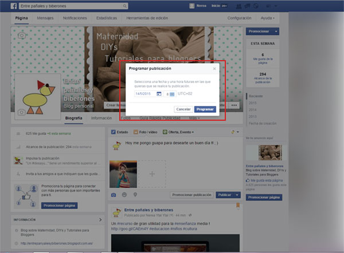Click the date input field 14/5/2015
This screenshot has width=344, height=253.
coord(148,94)
